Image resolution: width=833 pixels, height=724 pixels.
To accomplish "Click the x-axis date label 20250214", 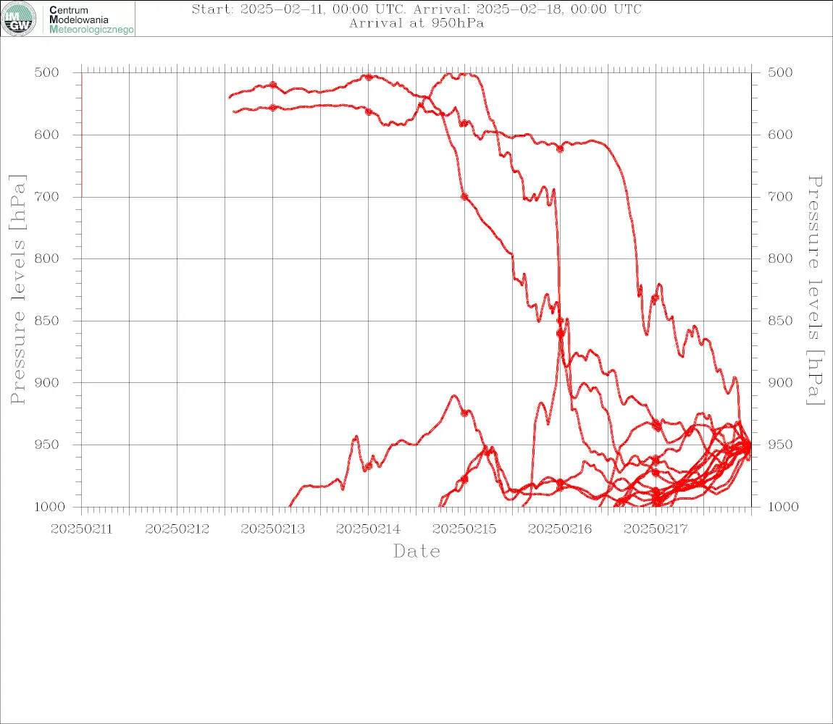I will (x=369, y=529).
